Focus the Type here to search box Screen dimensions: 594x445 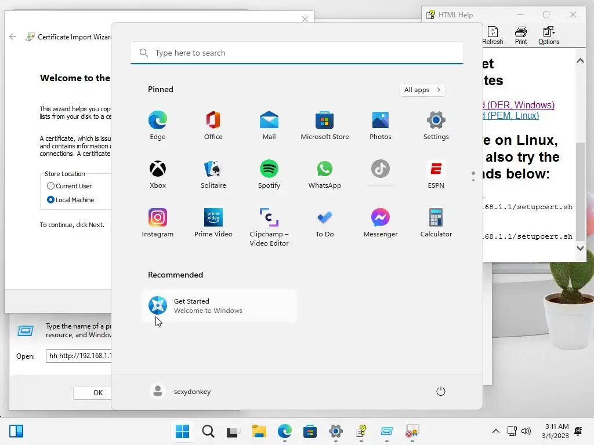click(296, 53)
